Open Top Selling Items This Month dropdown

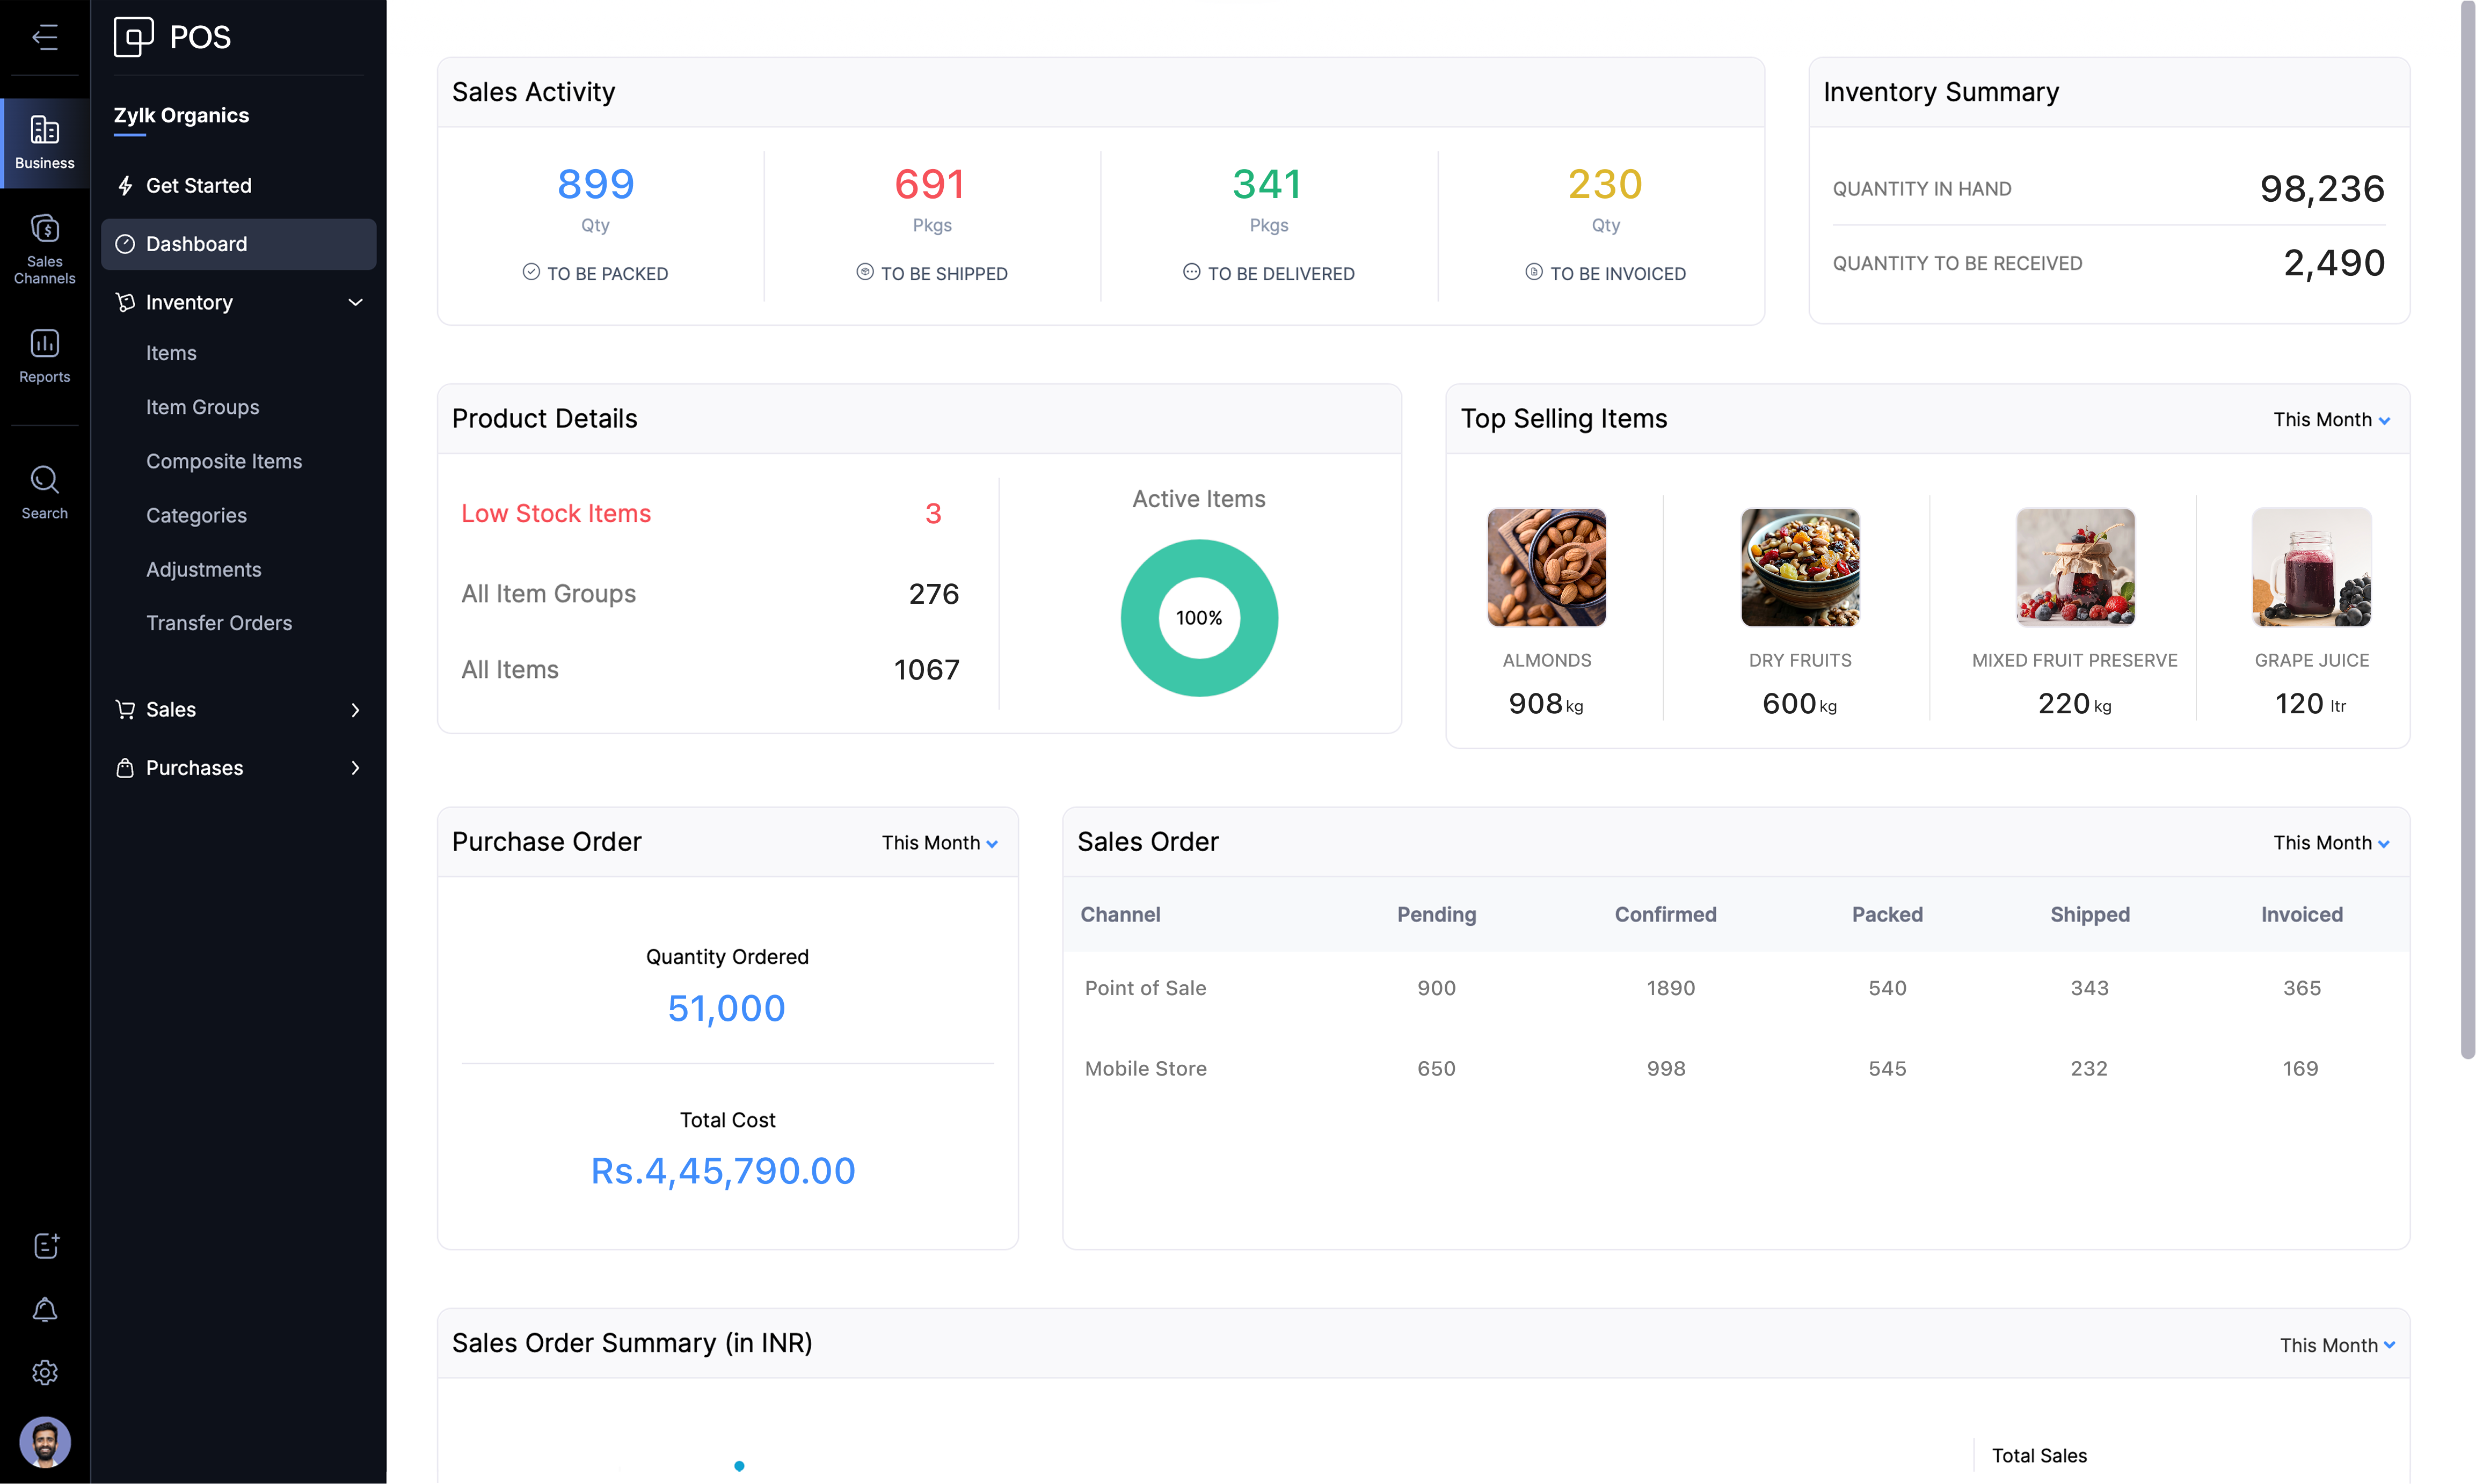2331,420
